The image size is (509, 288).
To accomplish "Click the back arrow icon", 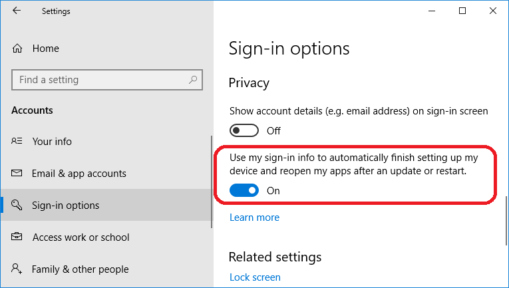I will pyautogui.click(x=17, y=11).
